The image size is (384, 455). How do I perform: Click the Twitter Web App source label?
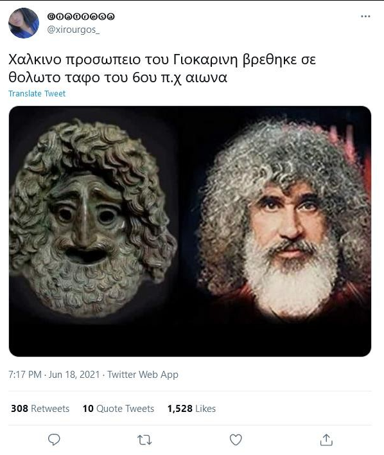click(x=143, y=375)
